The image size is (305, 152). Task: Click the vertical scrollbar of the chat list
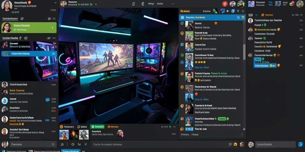coord(244,52)
